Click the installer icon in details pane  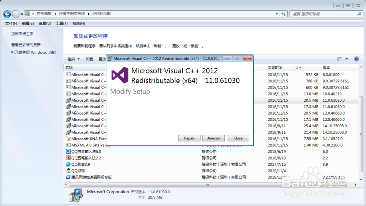point(76,195)
